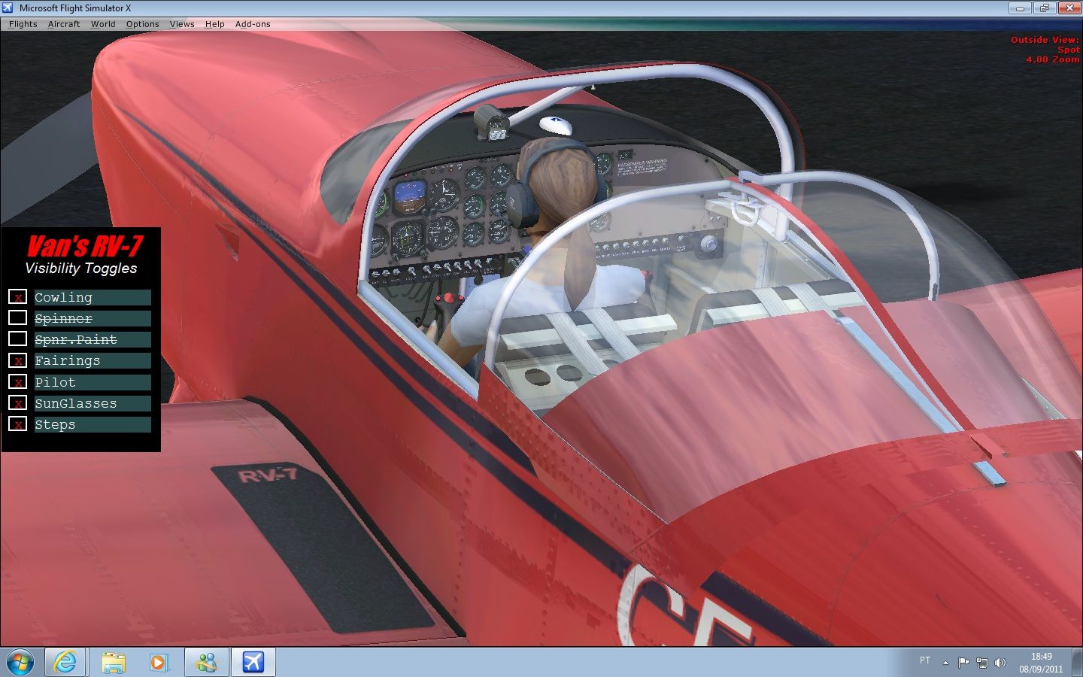The width and height of the screenshot is (1083, 677).
Task: Click the attitude indicator gauge
Action: click(409, 197)
